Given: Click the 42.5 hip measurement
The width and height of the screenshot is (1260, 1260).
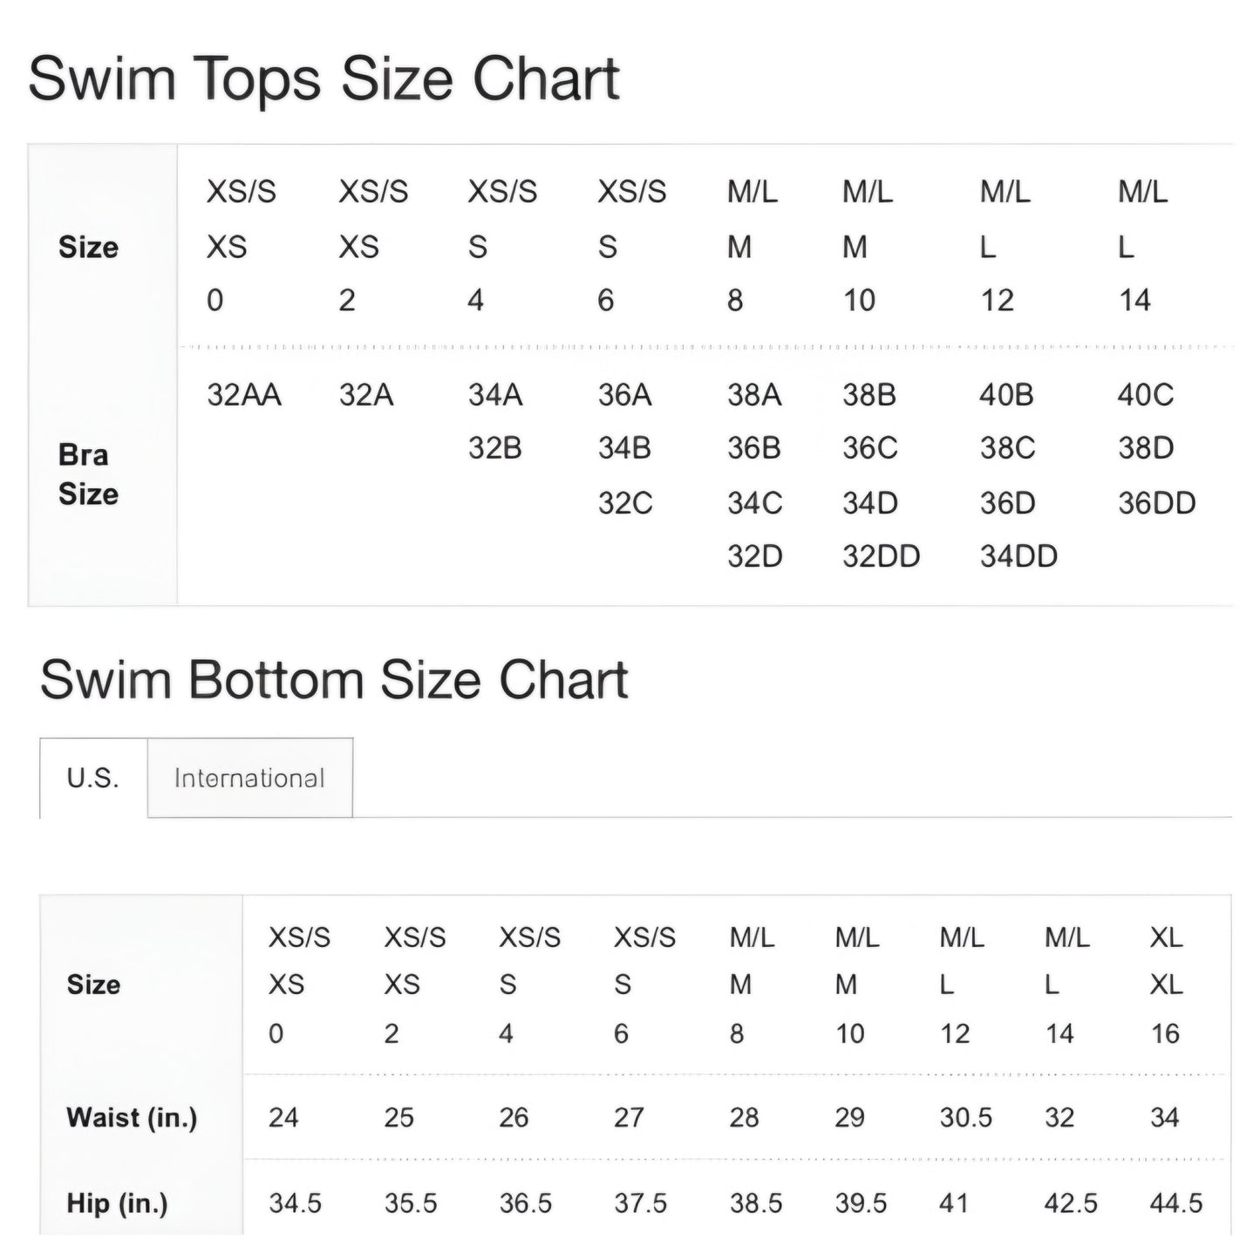Looking at the screenshot, I should (1071, 1203).
